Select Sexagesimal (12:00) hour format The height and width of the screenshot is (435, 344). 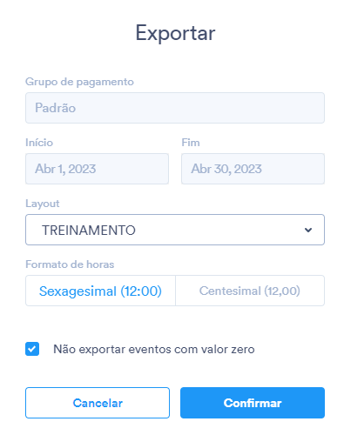[100, 291]
